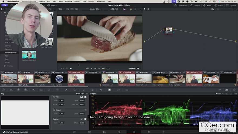The image size is (238, 134).
Task: Open the 13:06:44:25 timecode dropdown
Action: (x=115, y=9)
